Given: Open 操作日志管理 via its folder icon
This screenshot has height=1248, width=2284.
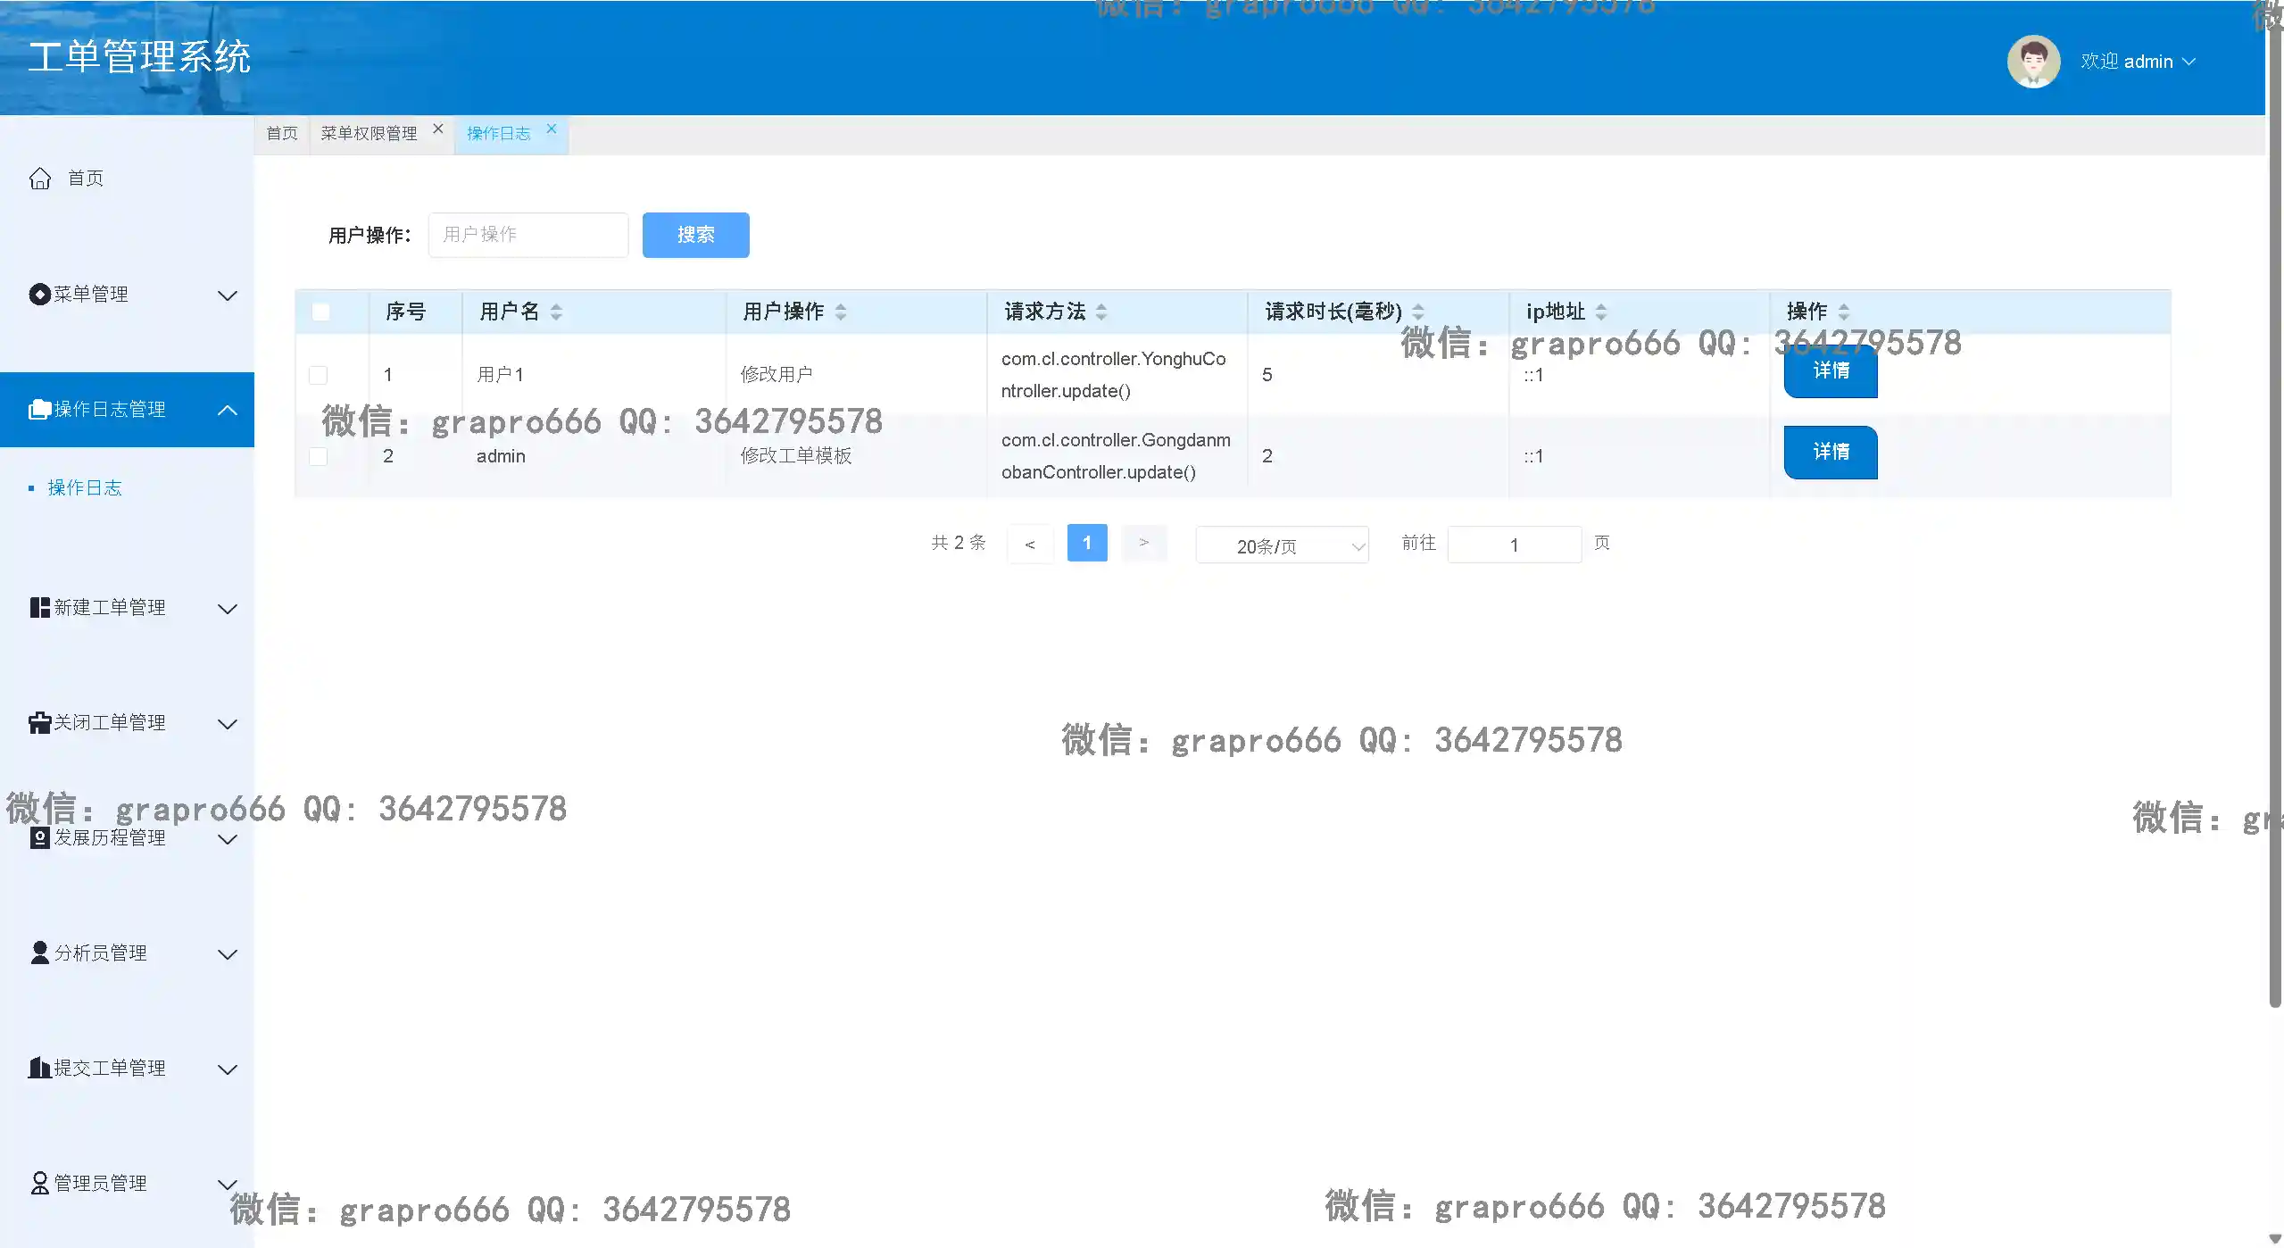Looking at the screenshot, I should [x=38, y=409].
